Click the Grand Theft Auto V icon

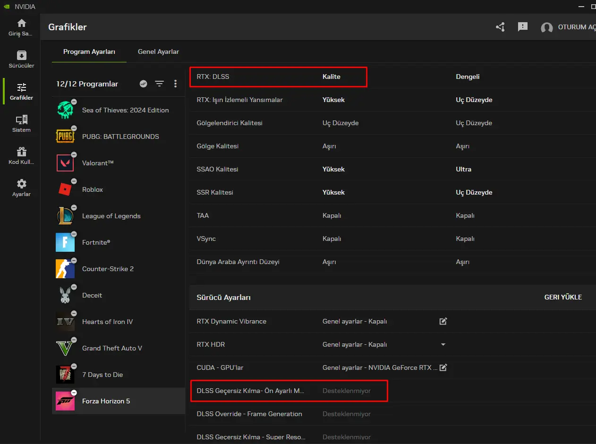tap(65, 348)
